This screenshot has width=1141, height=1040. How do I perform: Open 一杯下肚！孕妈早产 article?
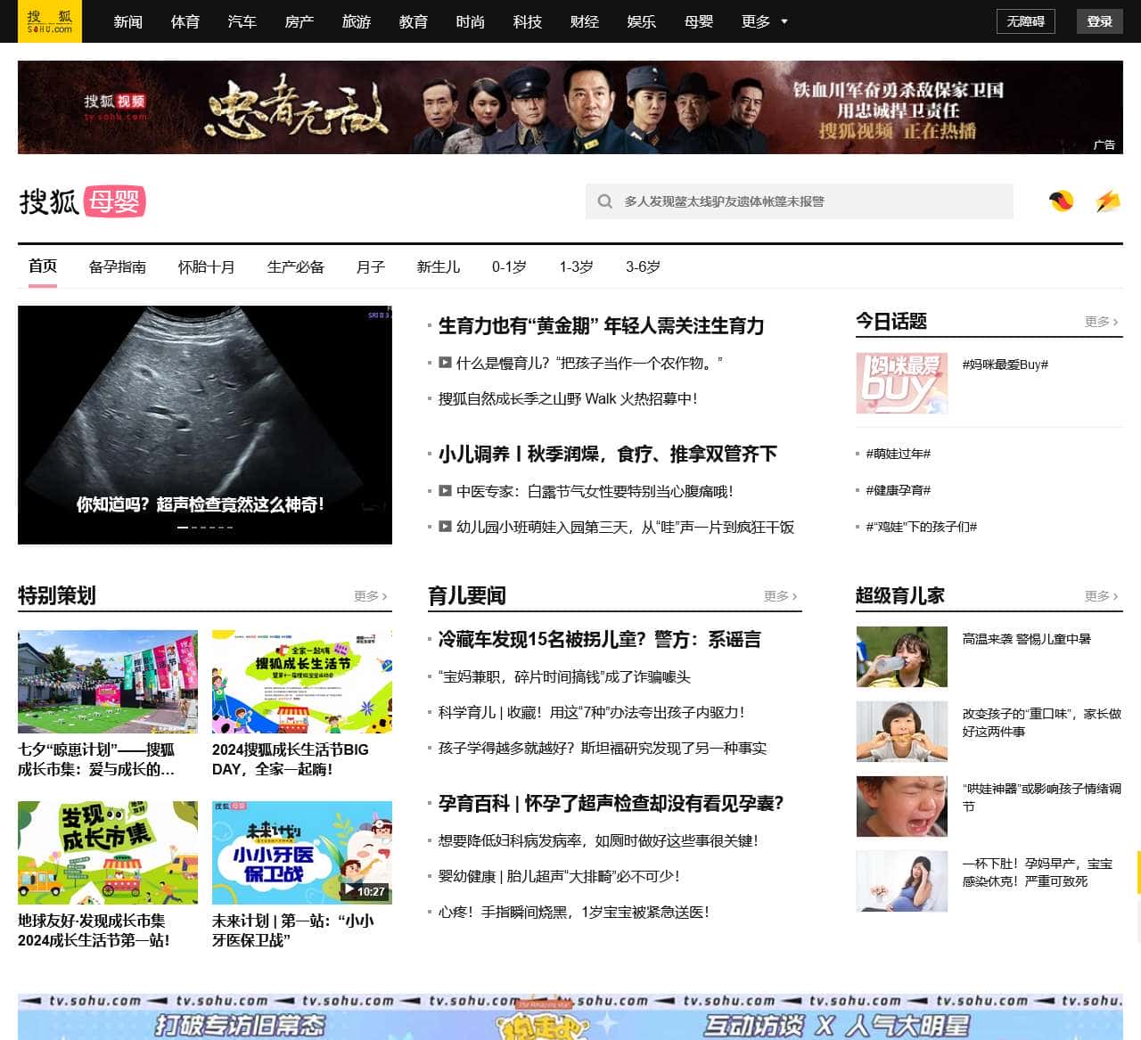[x=1037, y=872]
